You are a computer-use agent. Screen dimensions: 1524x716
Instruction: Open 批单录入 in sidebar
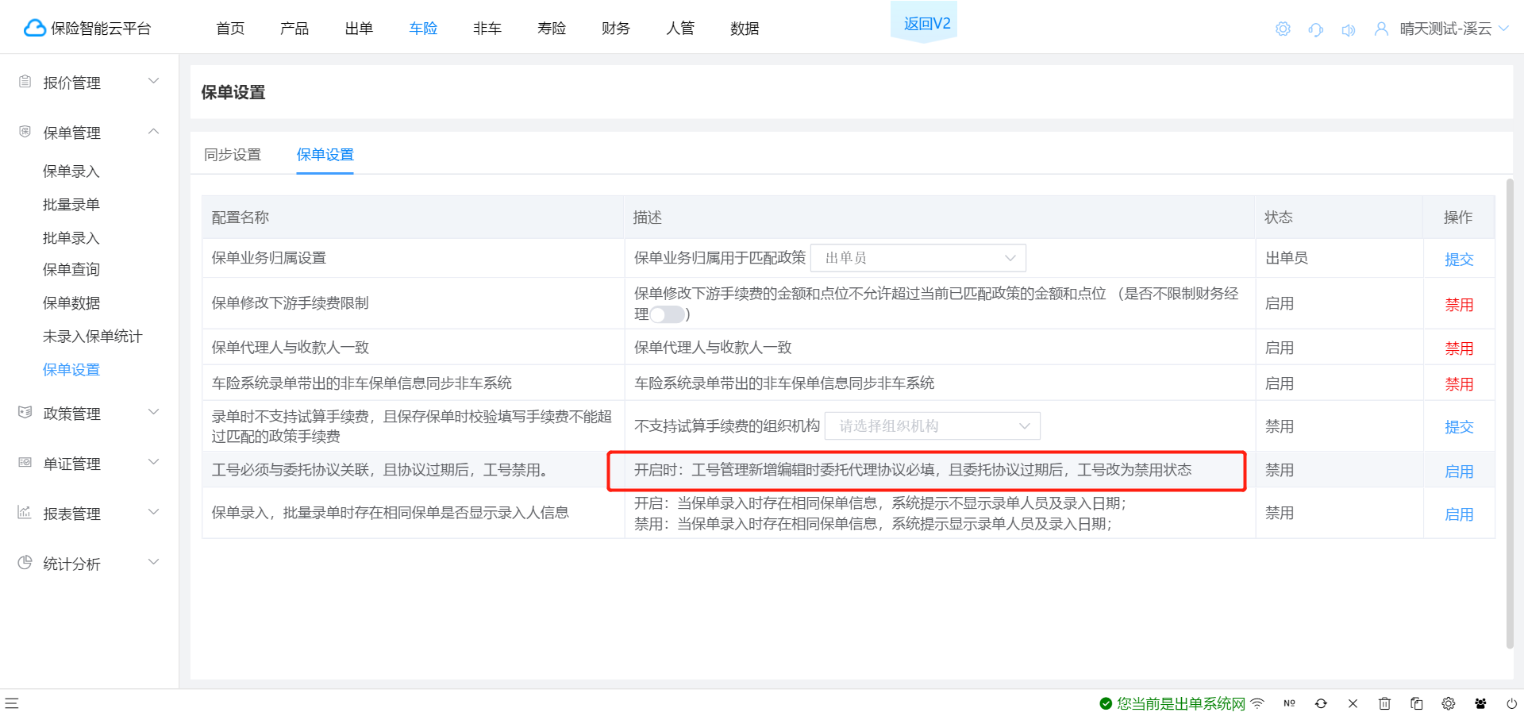71,238
